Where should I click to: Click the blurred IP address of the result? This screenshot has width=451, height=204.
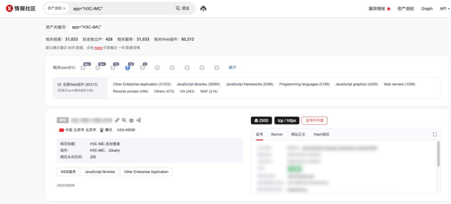click(x=91, y=120)
